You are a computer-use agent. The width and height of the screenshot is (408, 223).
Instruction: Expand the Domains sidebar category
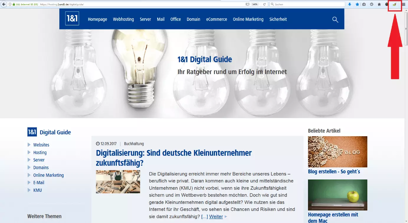(41, 167)
